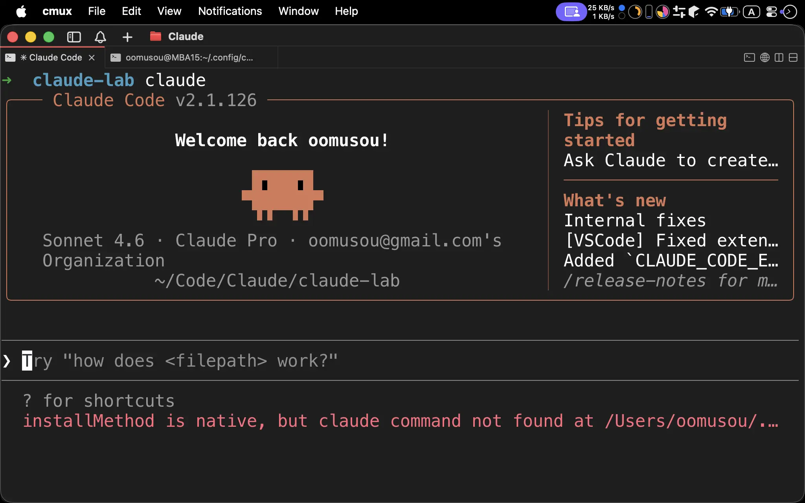Click the network speed KB/s indicator
Screen dimensions: 805x503
click(x=601, y=12)
